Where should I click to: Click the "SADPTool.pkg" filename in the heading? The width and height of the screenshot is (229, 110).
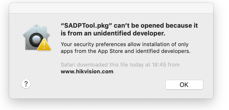pos(85,26)
